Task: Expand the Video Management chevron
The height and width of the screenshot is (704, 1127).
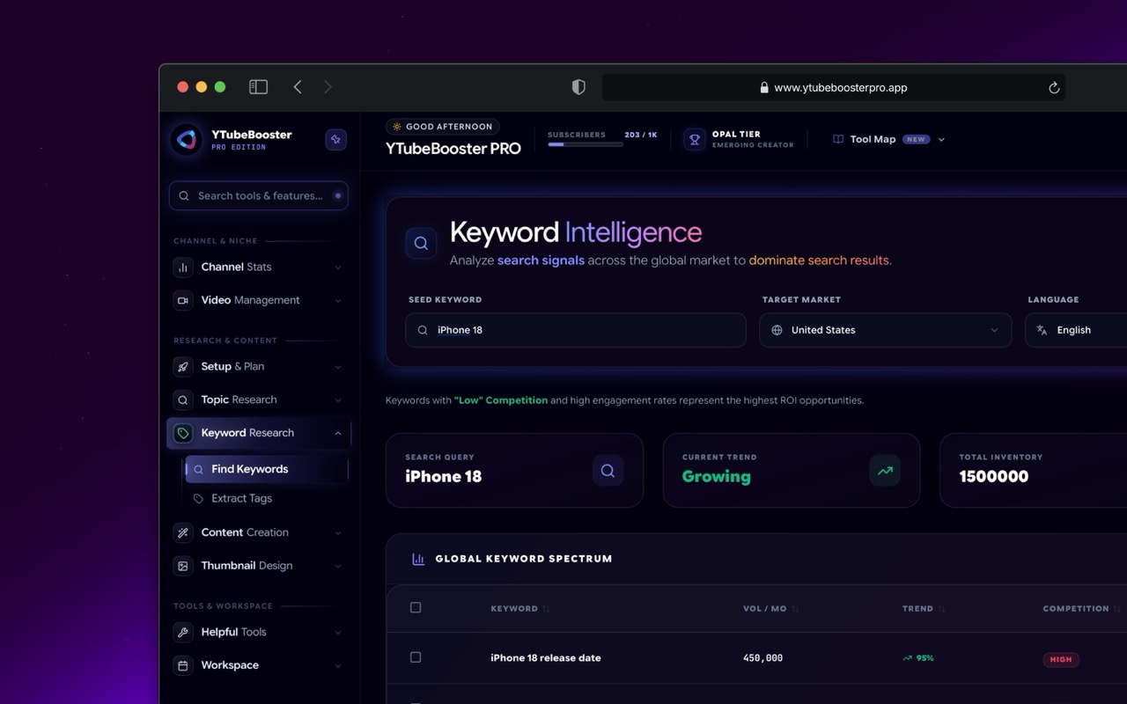Action: (338, 301)
